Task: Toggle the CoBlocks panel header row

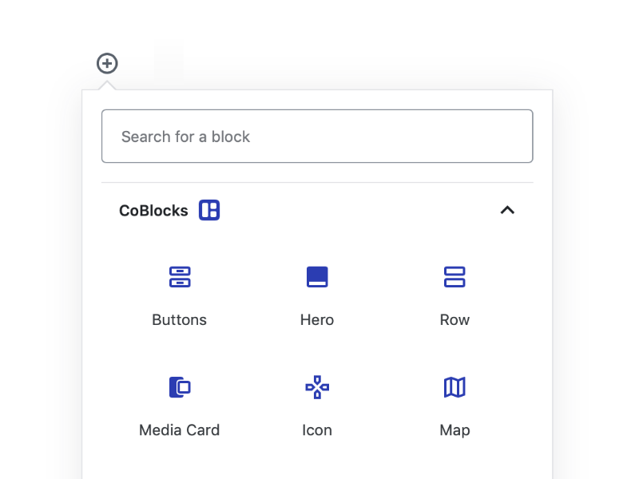Action: pos(317,210)
